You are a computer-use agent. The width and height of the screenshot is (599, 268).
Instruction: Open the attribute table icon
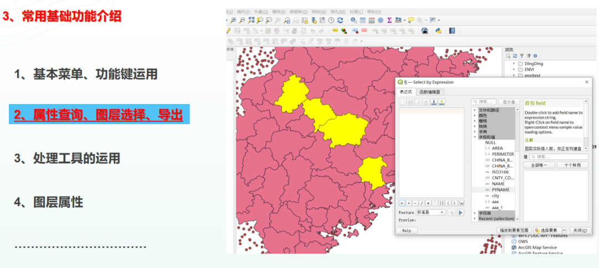(x=363, y=20)
